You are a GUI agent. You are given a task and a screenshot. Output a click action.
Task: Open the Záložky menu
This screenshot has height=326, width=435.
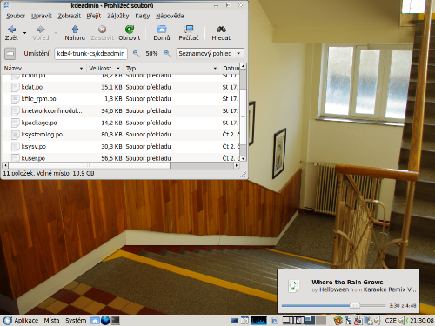click(x=117, y=16)
